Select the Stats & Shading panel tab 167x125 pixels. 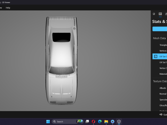coord(160,14)
